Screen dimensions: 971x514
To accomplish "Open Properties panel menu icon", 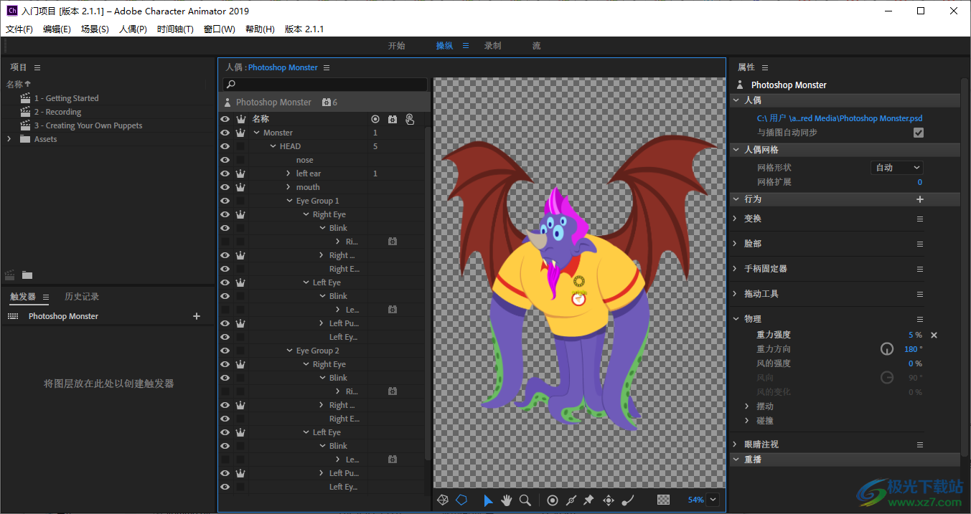I will pos(765,67).
